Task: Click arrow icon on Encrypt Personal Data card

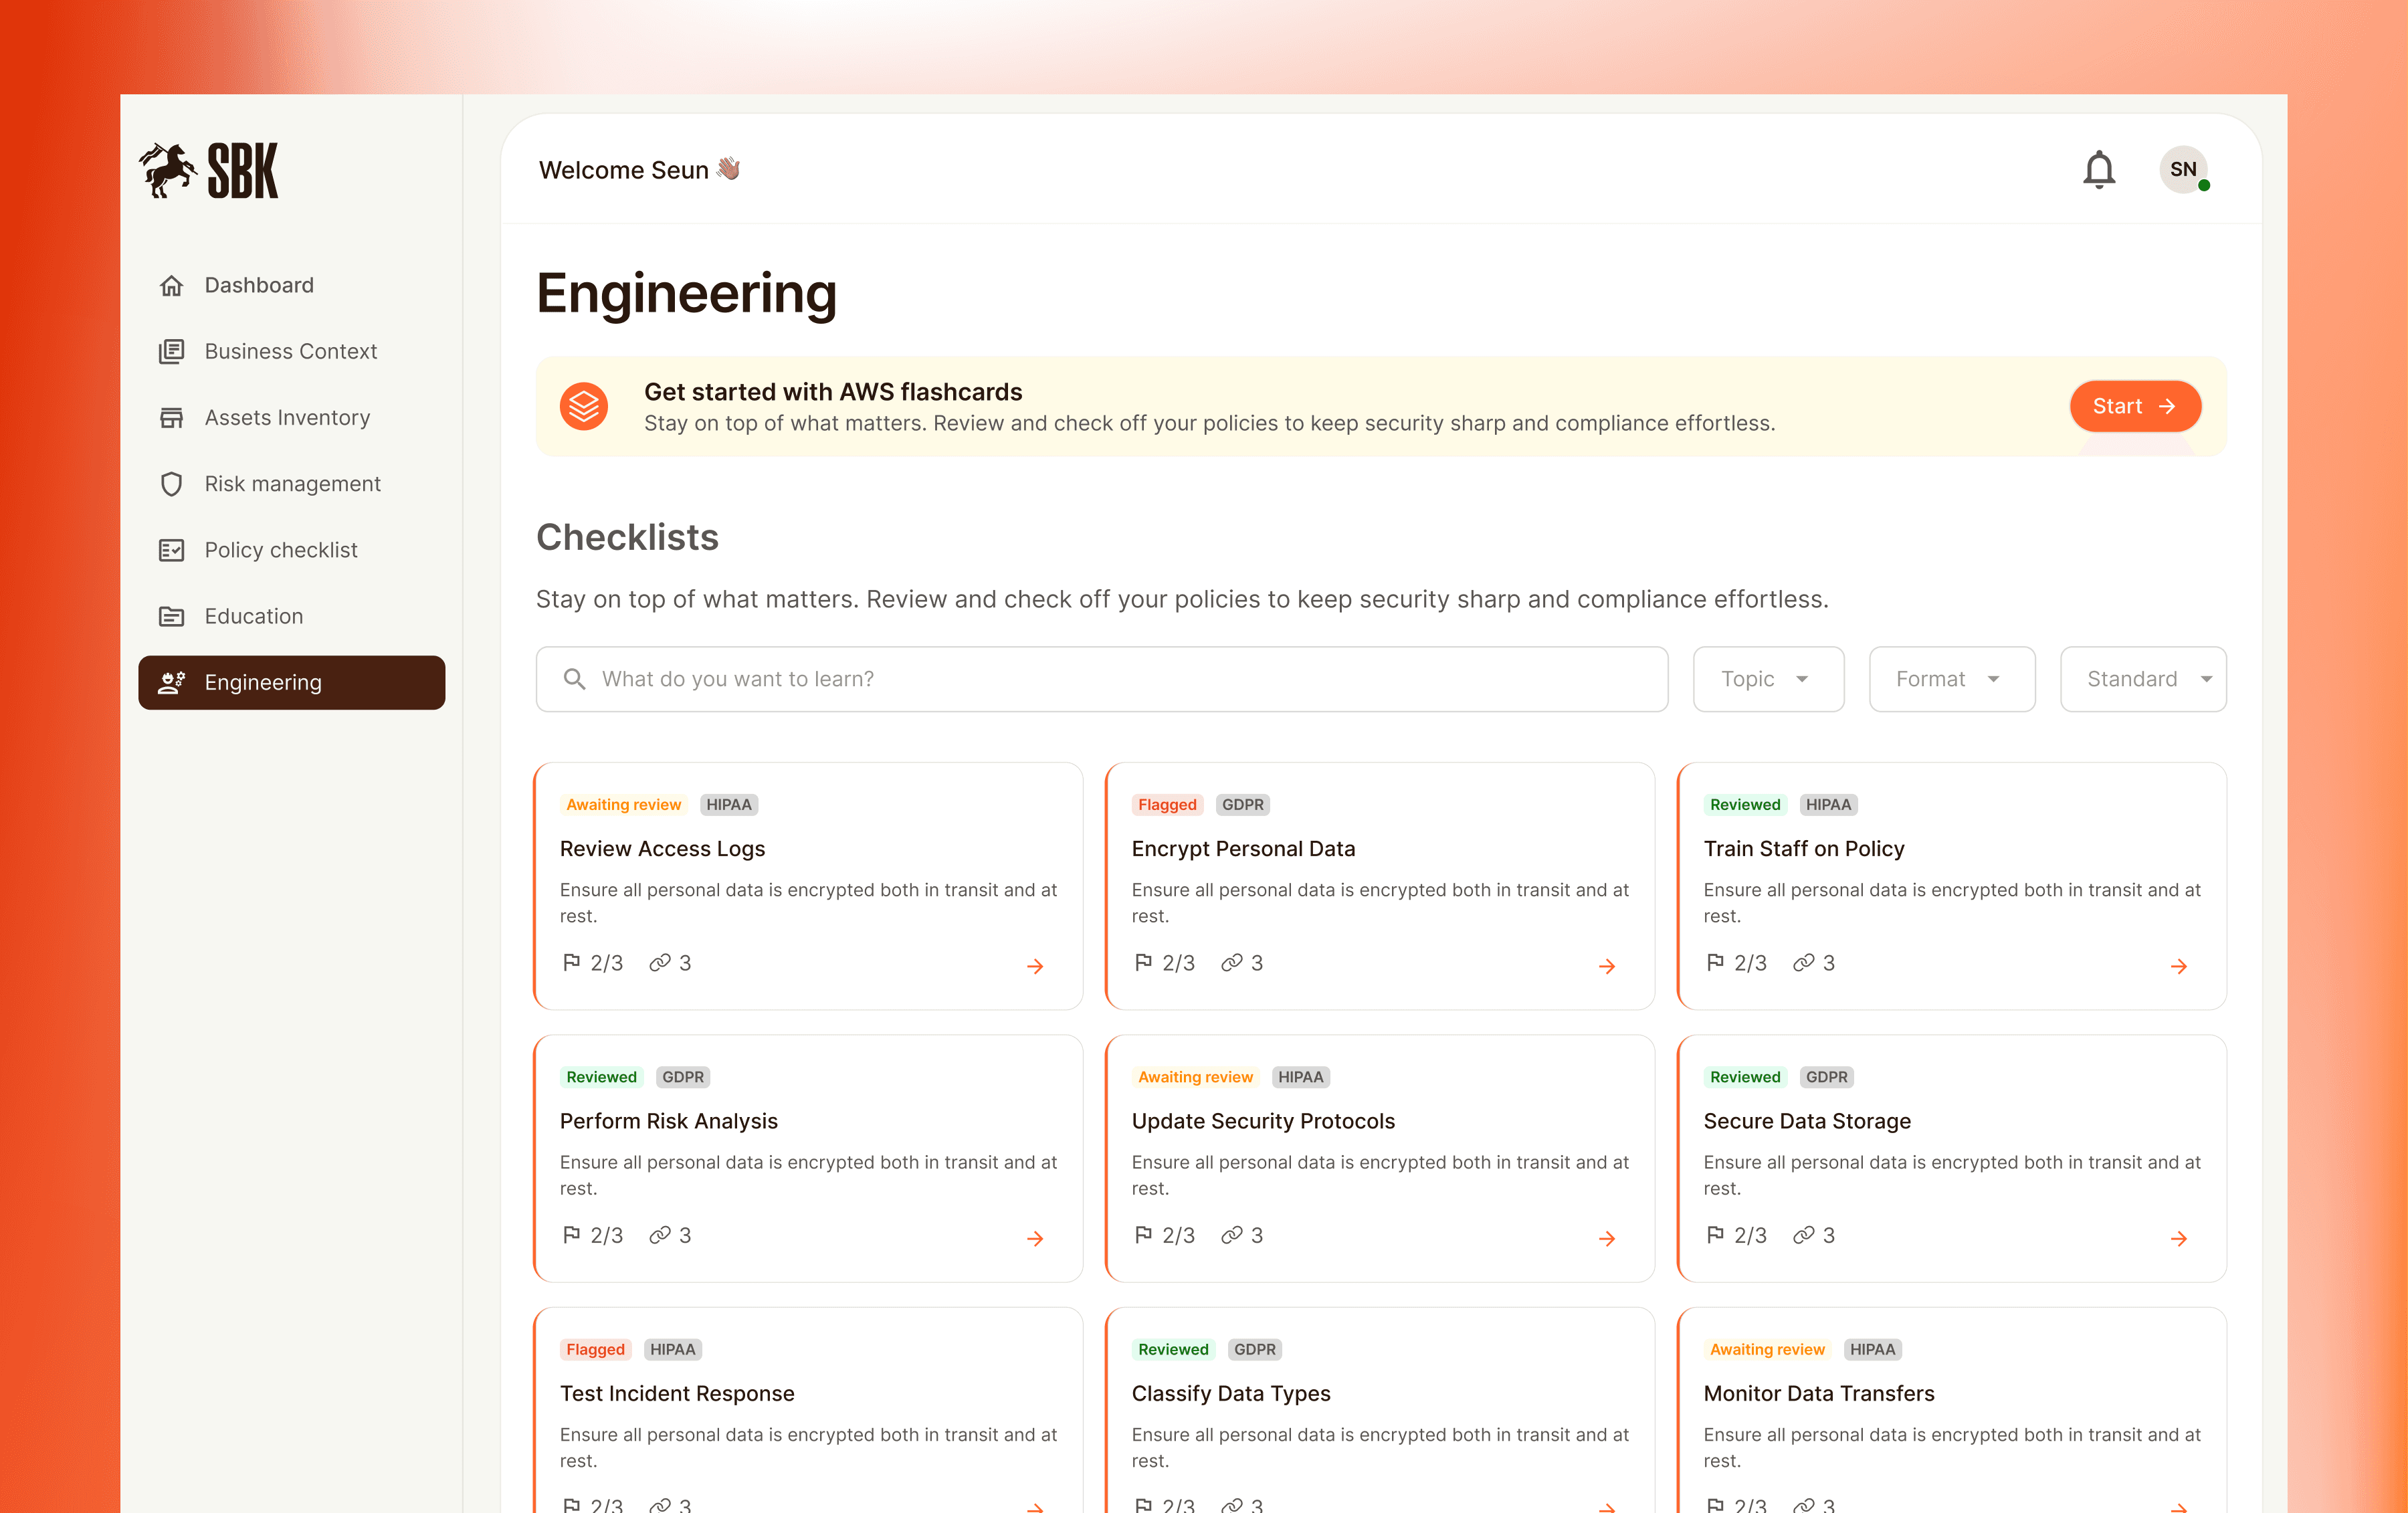Action: (x=1607, y=966)
